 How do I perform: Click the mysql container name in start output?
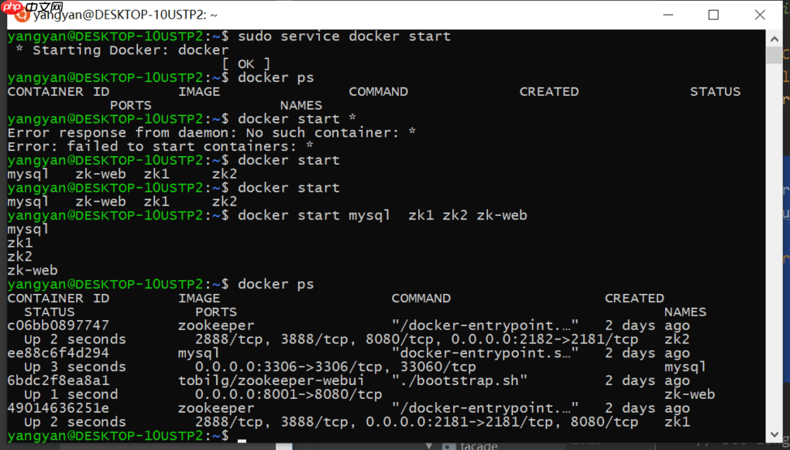coord(28,229)
